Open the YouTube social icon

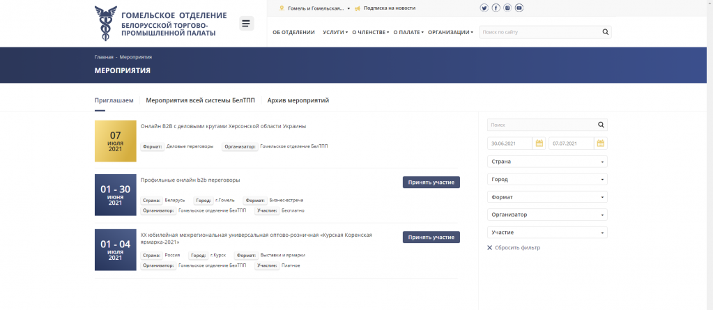coord(519,8)
